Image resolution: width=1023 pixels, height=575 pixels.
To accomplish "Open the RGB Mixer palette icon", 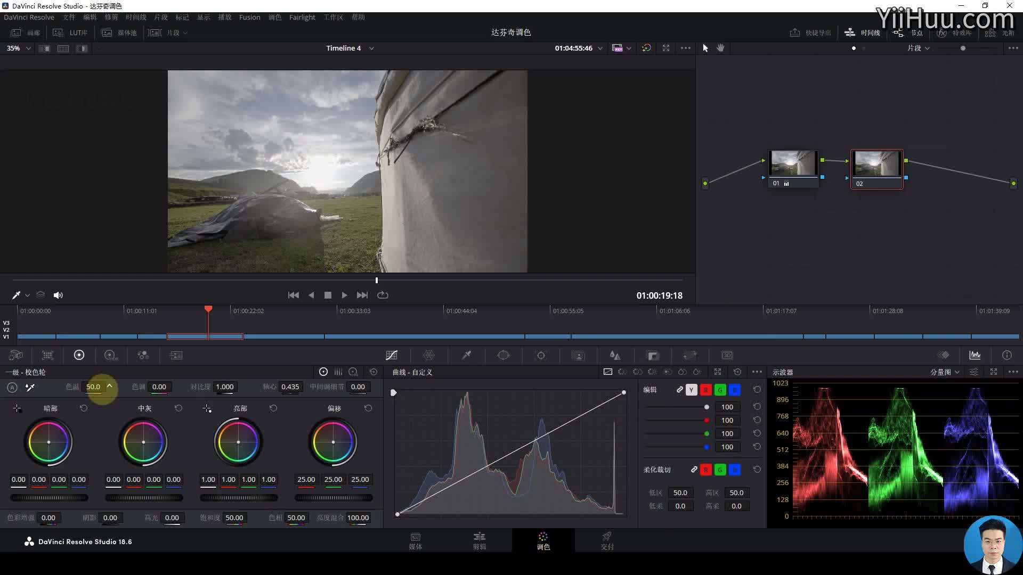I will click(143, 355).
